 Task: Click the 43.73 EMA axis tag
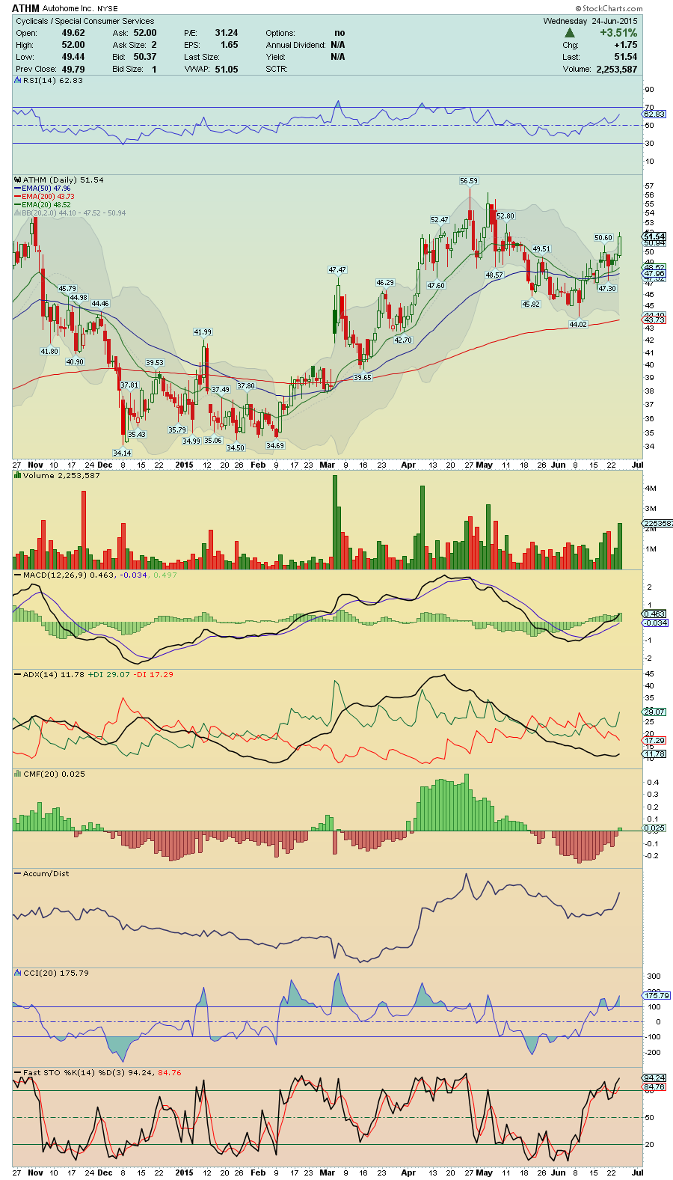654,320
